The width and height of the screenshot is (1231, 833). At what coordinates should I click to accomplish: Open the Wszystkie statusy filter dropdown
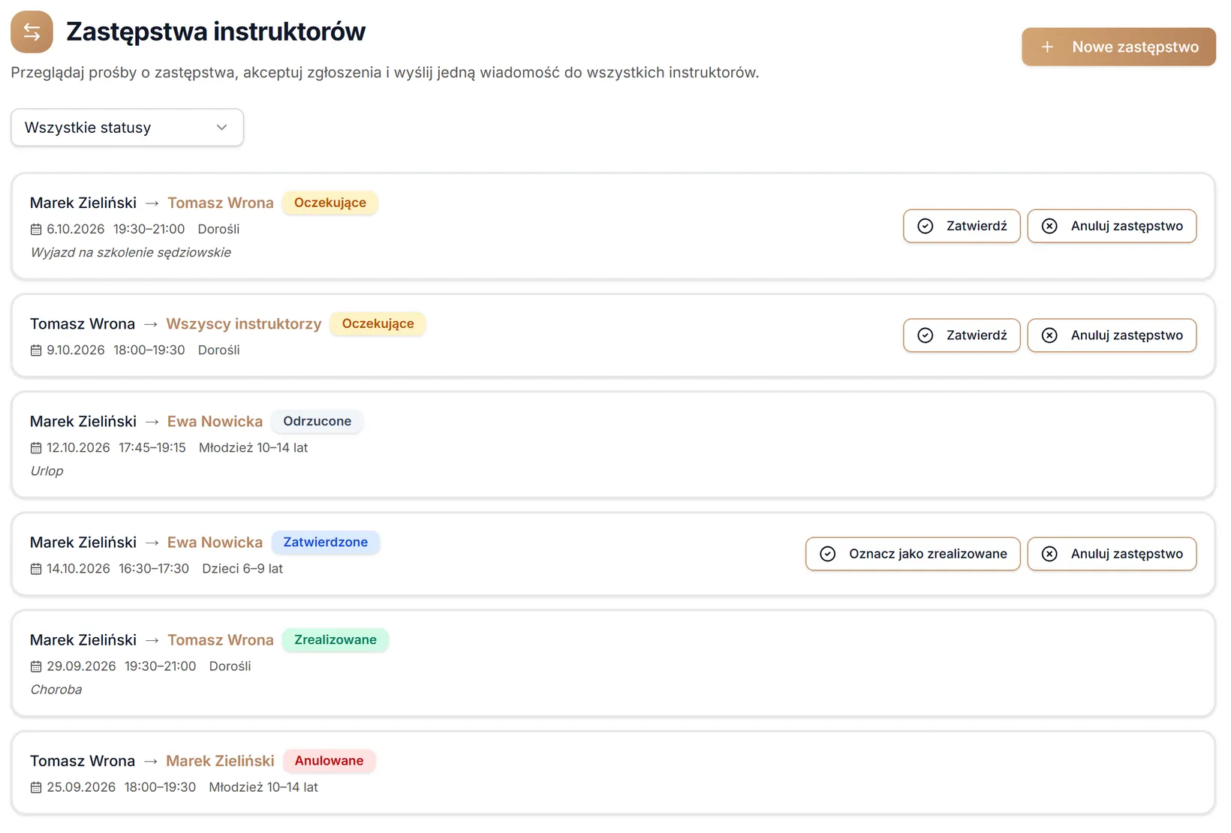click(127, 128)
